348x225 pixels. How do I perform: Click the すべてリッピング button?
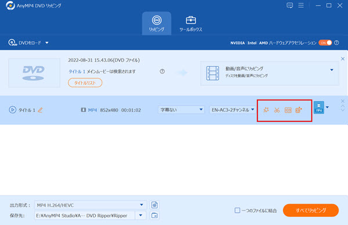tap(311, 210)
